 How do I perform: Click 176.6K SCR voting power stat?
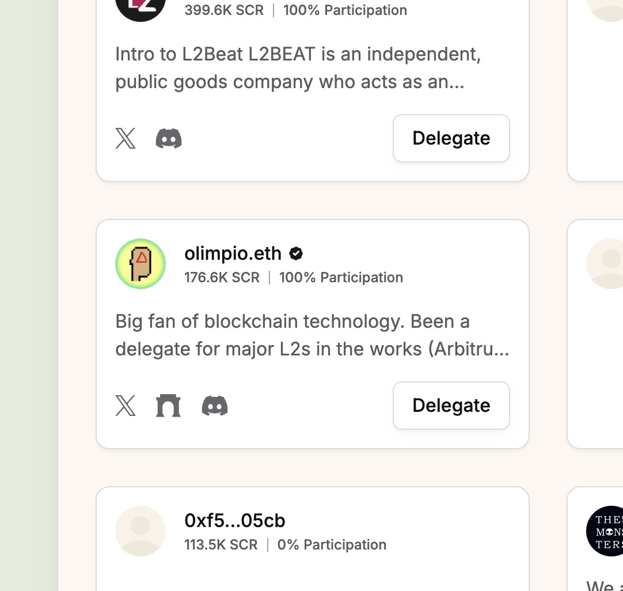pos(222,278)
